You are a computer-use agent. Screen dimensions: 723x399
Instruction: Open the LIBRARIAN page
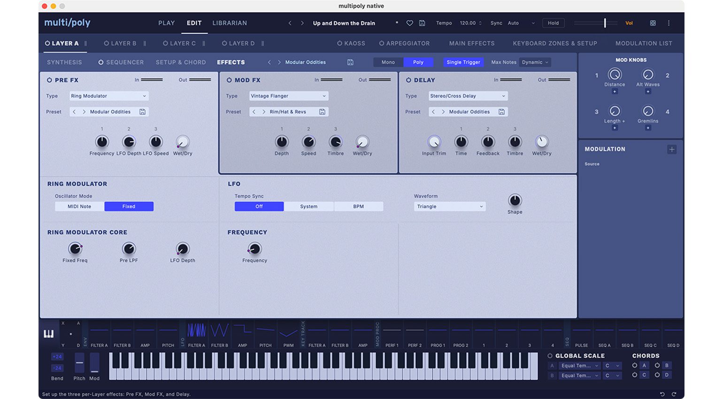(230, 23)
